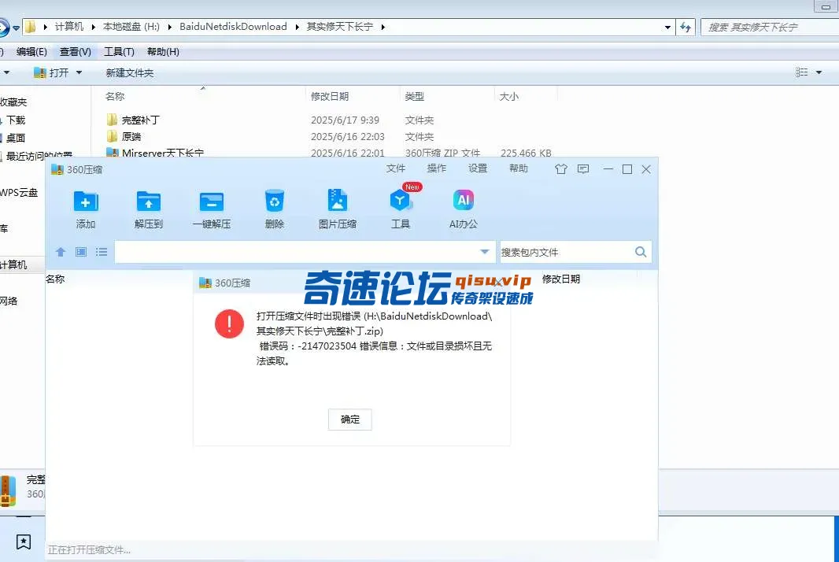This screenshot has width=839, height=562.
Task: Click 新建文件夹 in Explorer toolbar
Action: pos(130,72)
